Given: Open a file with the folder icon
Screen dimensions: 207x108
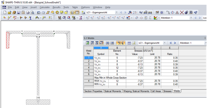Looking at the screenshot, I should (x=9, y=12).
